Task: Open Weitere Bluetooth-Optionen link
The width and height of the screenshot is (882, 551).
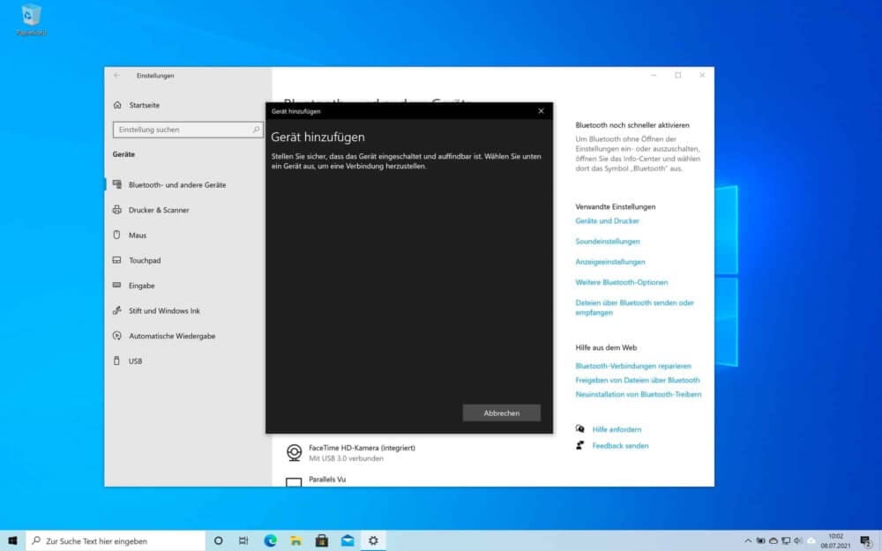Action: pyautogui.click(x=621, y=282)
